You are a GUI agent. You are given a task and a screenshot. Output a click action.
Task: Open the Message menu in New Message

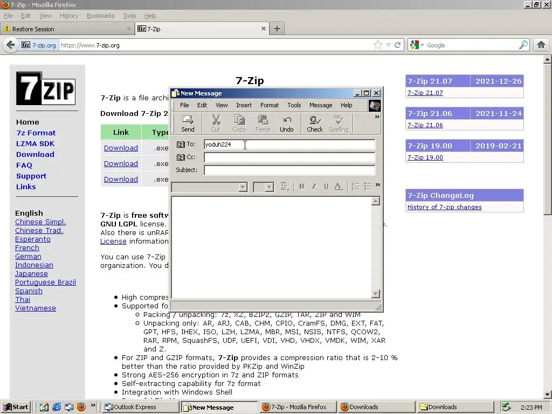pos(321,105)
